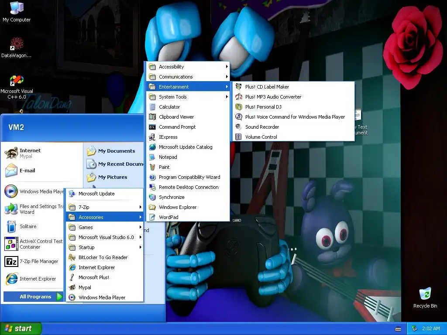Viewport: 447px width, 335px height.
Task: Open E-mail in Start menu
Action: [x=42, y=171]
